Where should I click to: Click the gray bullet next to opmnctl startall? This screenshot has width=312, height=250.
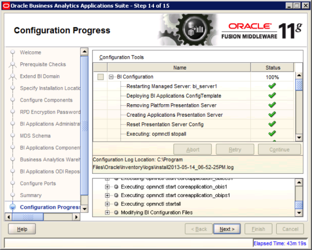pos(116,204)
